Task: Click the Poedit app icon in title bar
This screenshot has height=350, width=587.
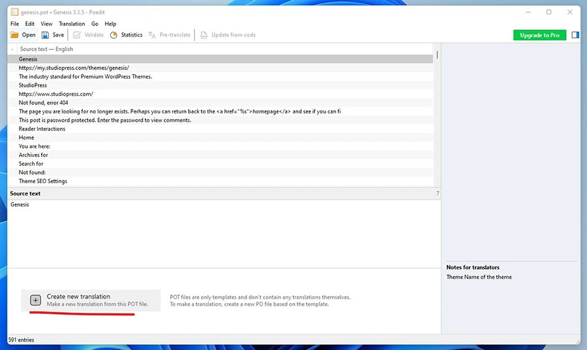Action: coord(14,12)
